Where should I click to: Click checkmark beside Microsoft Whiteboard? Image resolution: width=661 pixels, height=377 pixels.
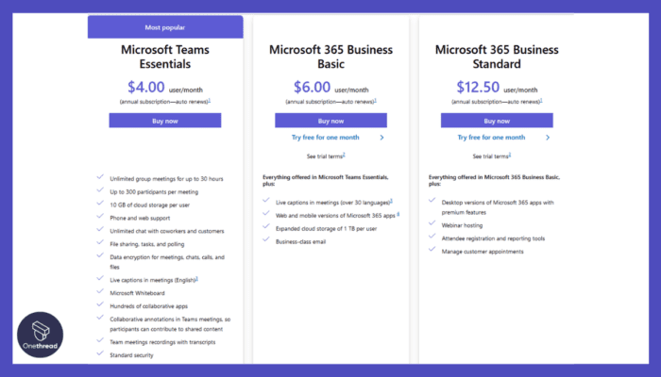99,293
